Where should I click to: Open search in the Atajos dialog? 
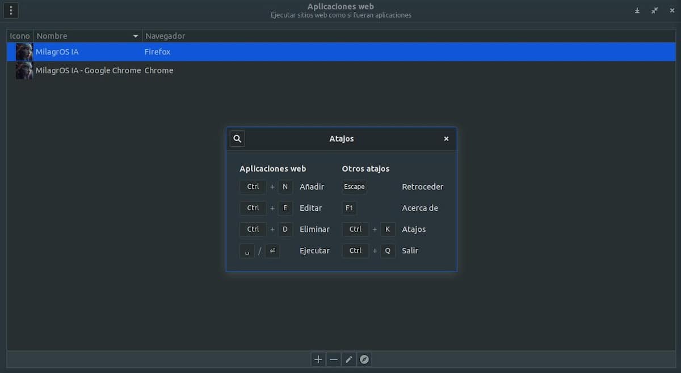(237, 138)
